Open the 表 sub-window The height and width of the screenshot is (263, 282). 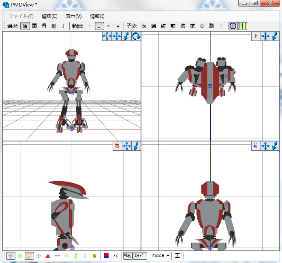[x=144, y=26]
